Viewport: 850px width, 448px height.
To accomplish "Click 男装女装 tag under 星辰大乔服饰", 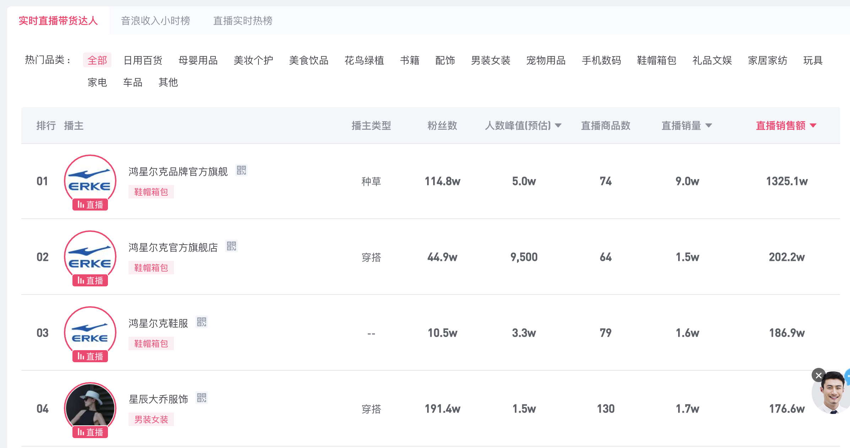I will tap(151, 420).
